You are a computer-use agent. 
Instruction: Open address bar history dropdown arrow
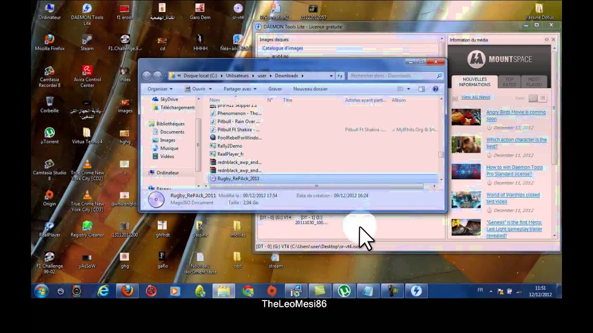(x=331, y=76)
